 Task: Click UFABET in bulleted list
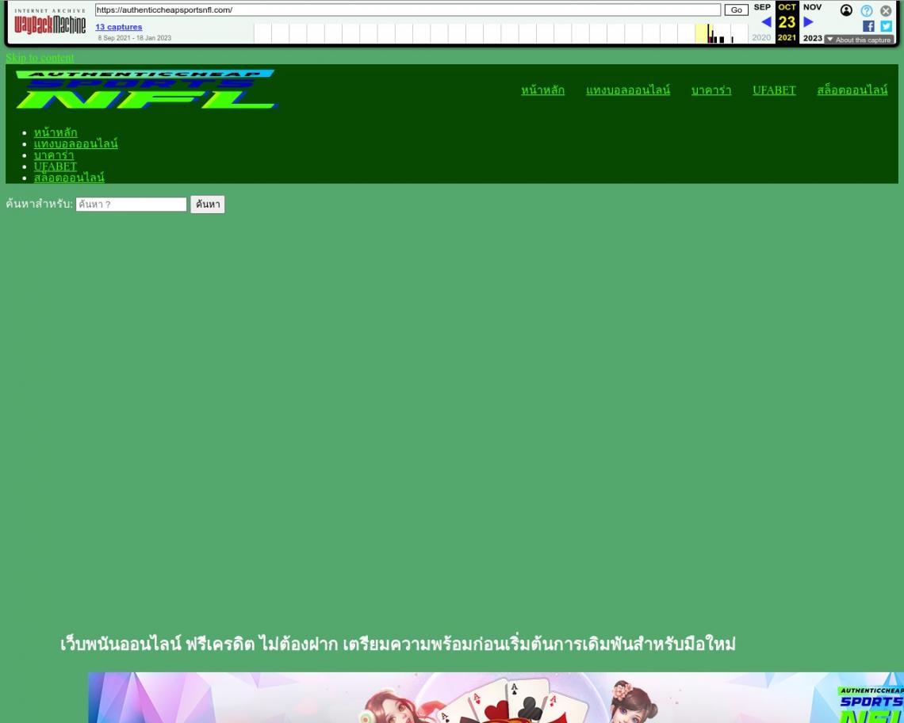56,166
